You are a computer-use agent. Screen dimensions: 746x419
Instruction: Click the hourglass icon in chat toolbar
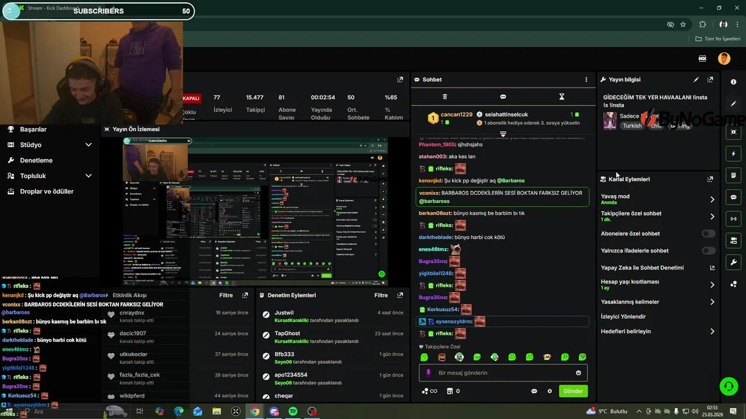(562, 97)
